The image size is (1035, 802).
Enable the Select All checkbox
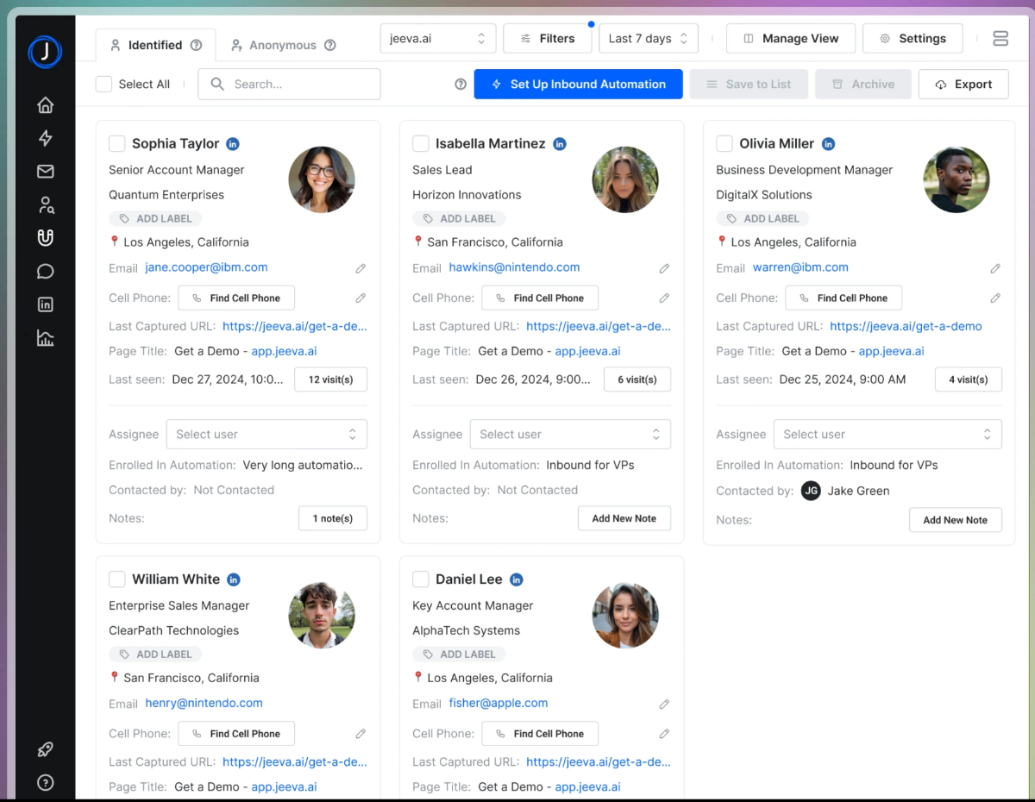(x=103, y=84)
